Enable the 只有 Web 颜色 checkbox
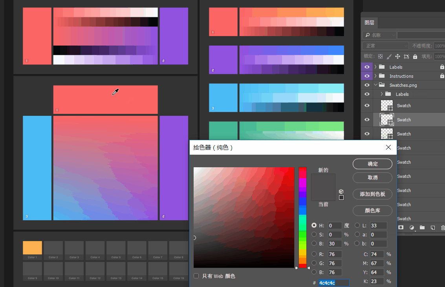The height and width of the screenshot is (287, 445). click(x=196, y=276)
